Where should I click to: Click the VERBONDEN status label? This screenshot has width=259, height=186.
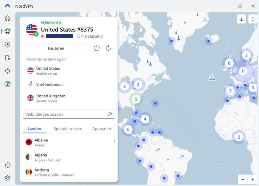click(51, 23)
